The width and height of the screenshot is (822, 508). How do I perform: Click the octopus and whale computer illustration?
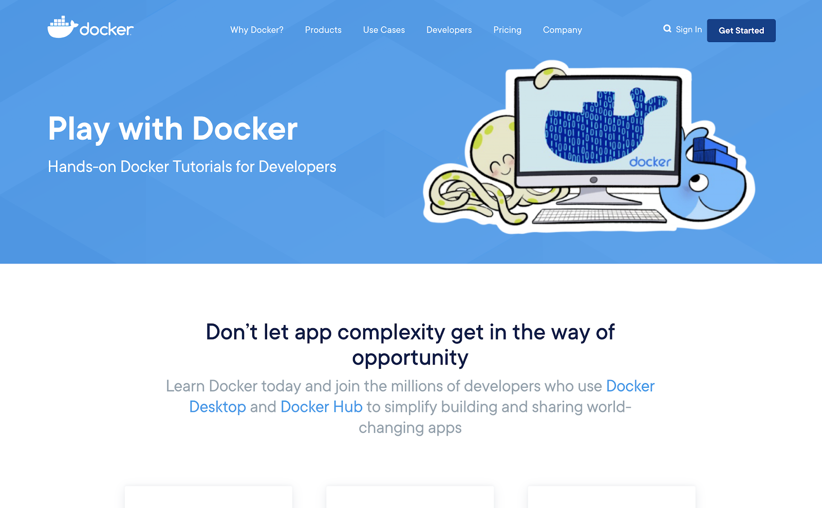click(589, 147)
